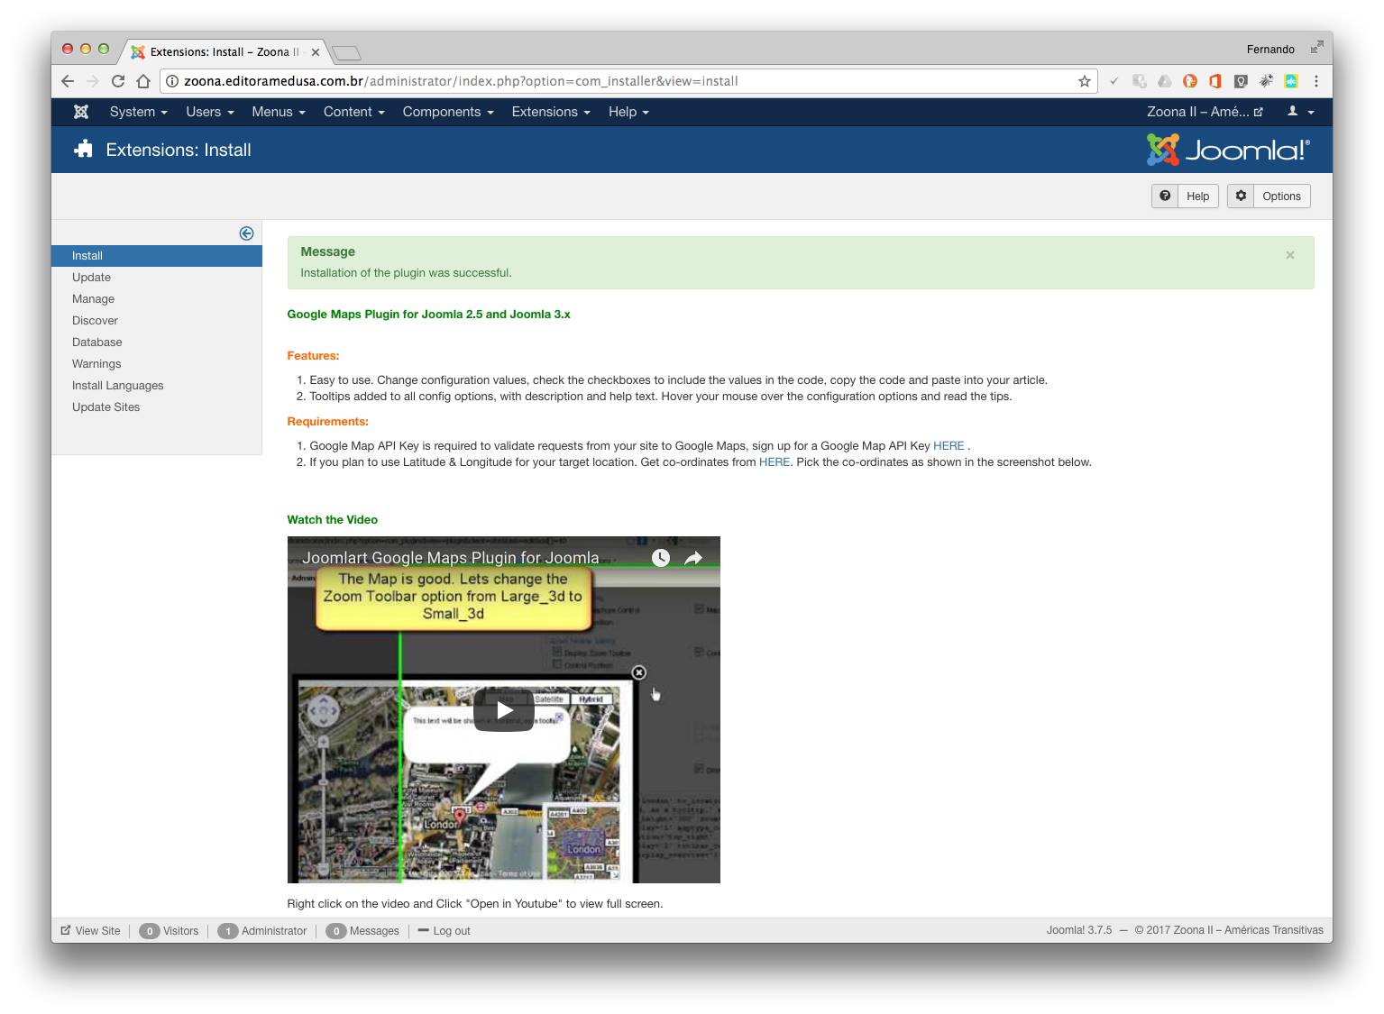Viewport: 1384px width, 1014px height.
Task: Click Log out in the status bar
Action: point(445,931)
